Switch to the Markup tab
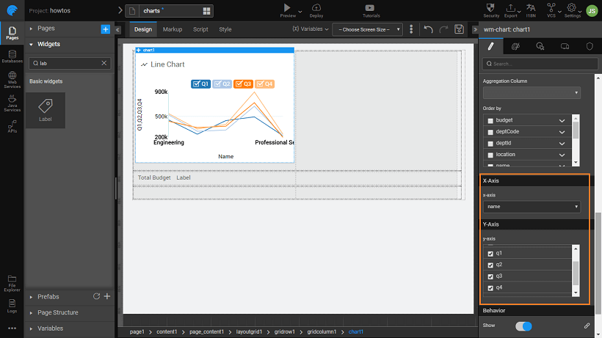The width and height of the screenshot is (602, 338). 173,29
